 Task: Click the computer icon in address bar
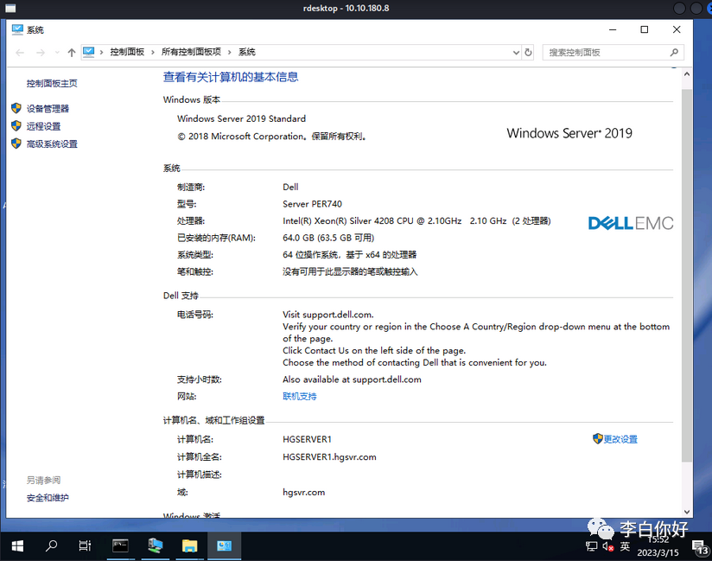click(88, 52)
